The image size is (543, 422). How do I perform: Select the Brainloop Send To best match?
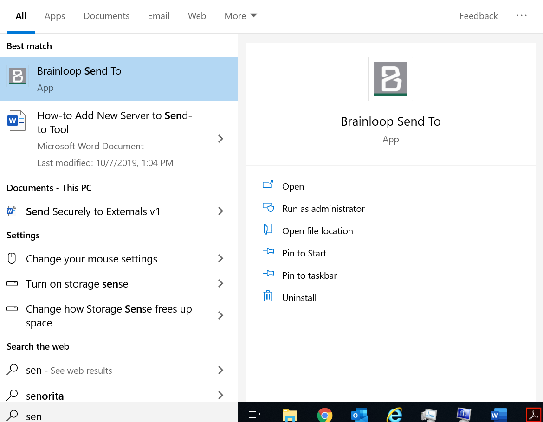[119, 79]
